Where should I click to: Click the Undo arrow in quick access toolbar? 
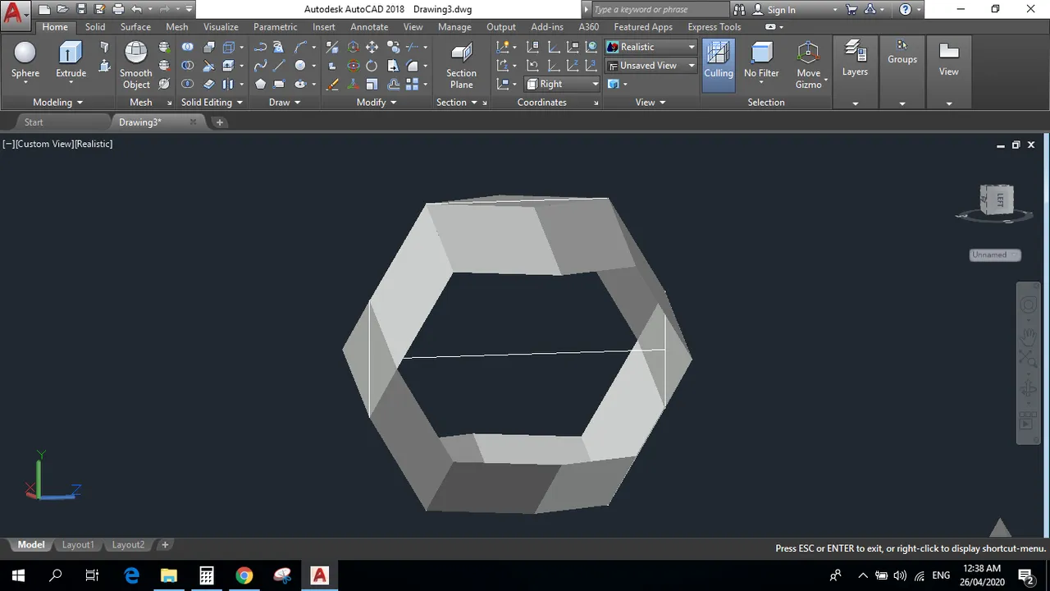tap(136, 10)
